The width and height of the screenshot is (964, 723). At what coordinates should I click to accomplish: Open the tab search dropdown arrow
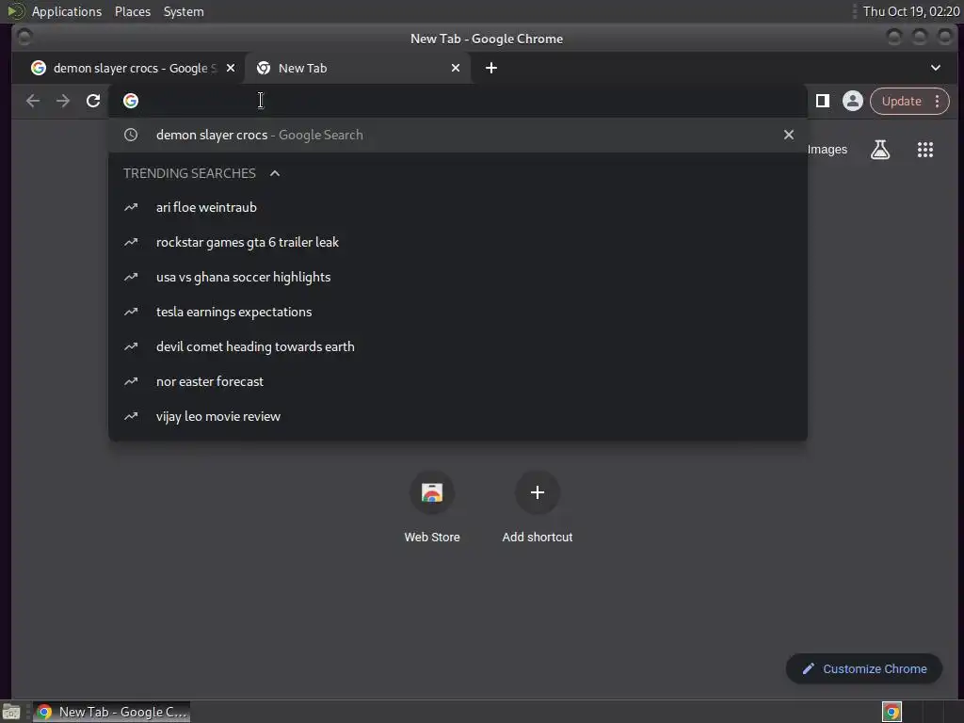coord(935,68)
